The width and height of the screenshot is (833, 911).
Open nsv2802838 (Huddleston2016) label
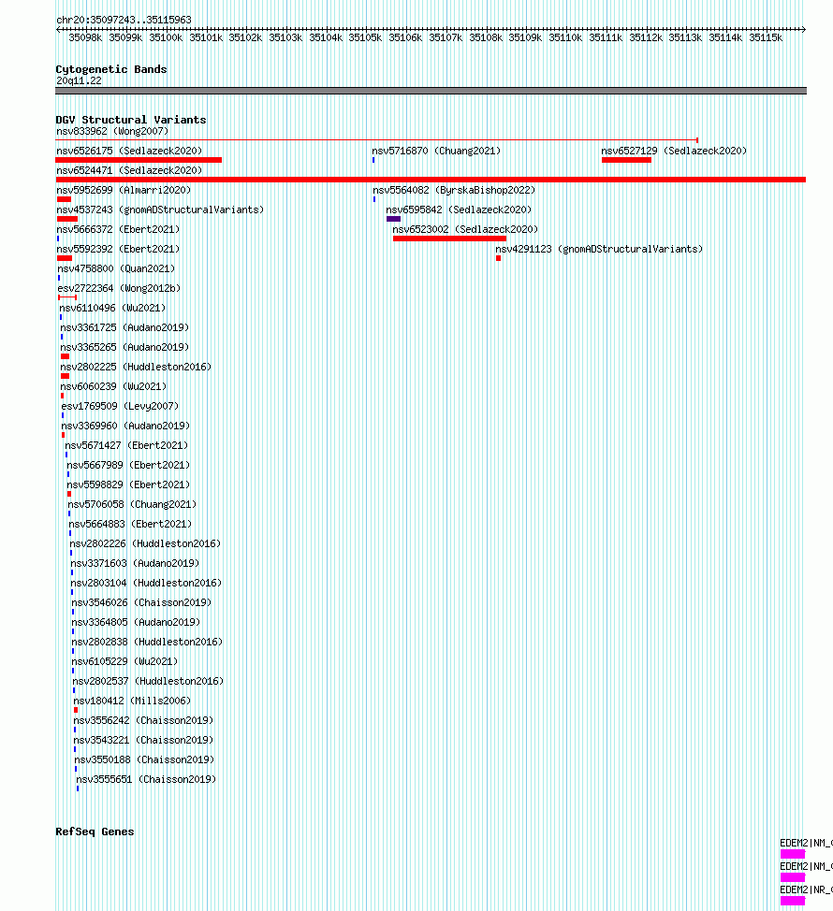coord(147,642)
